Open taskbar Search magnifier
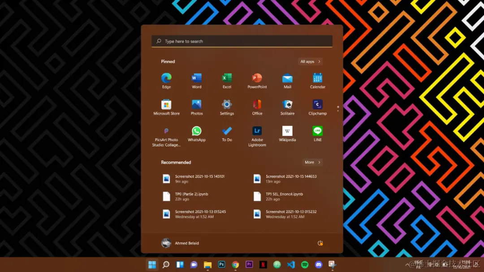This screenshot has height=272, width=484. pos(166,264)
